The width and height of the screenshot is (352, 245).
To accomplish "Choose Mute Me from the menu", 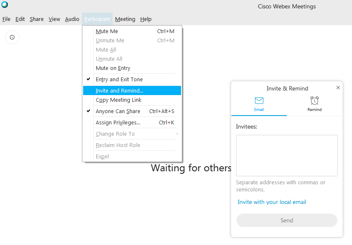I will pyautogui.click(x=132, y=31).
